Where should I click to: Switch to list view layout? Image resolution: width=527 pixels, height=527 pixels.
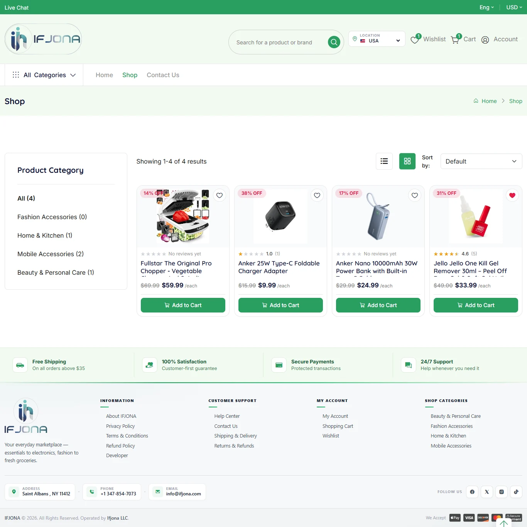pyautogui.click(x=384, y=161)
